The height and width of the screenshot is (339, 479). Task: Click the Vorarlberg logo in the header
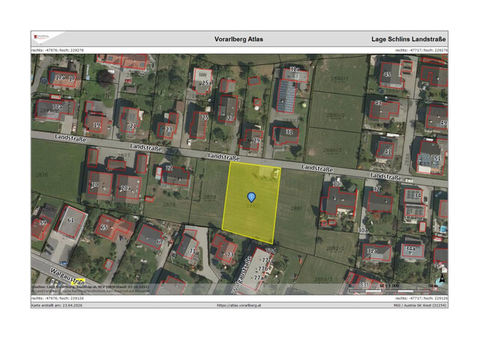[40, 38]
